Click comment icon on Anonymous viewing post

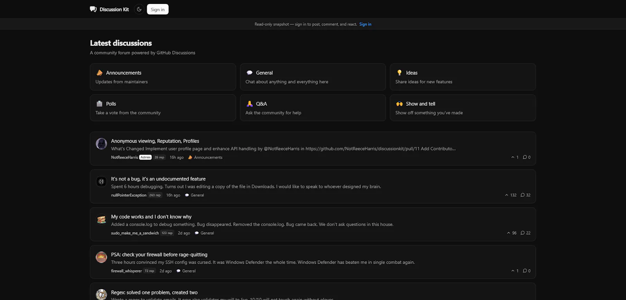pyautogui.click(x=525, y=157)
